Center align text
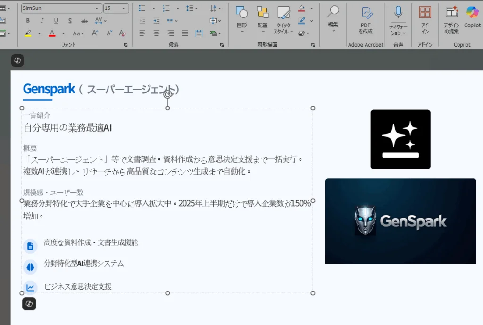The width and height of the screenshot is (483, 325). tap(157, 33)
